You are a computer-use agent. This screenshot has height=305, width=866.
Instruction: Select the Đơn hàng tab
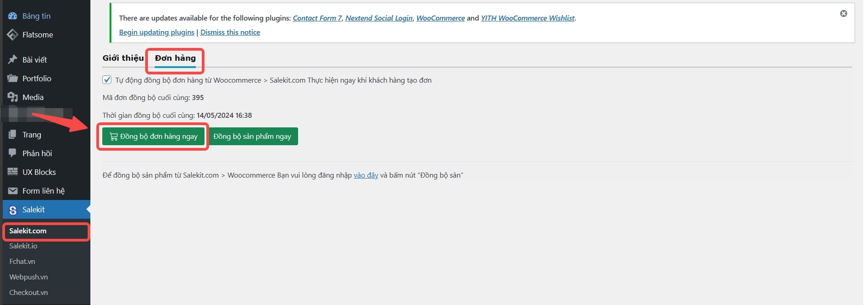click(175, 58)
